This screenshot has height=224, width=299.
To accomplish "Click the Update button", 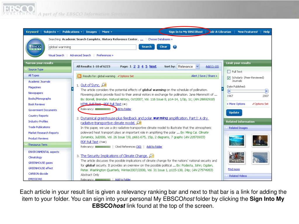I will (234, 113).
